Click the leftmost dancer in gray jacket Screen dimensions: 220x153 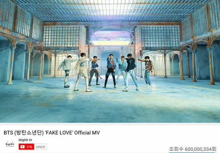(67, 71)
